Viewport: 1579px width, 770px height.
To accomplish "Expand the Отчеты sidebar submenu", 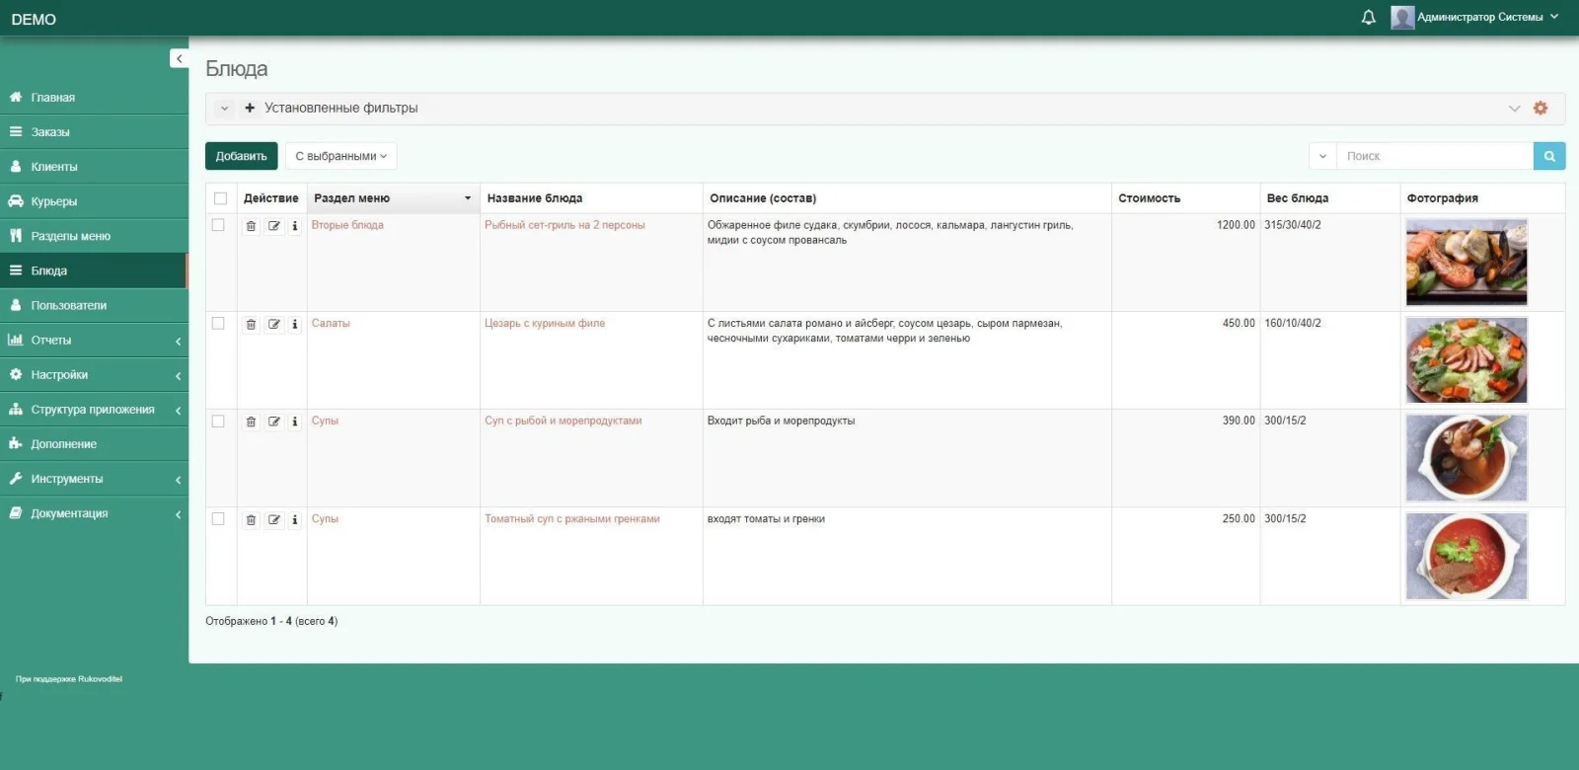I will point(94,341).
